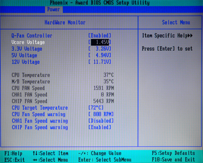Click the -/+ Change Value hint
203x163 pixels.
[100, 154]
